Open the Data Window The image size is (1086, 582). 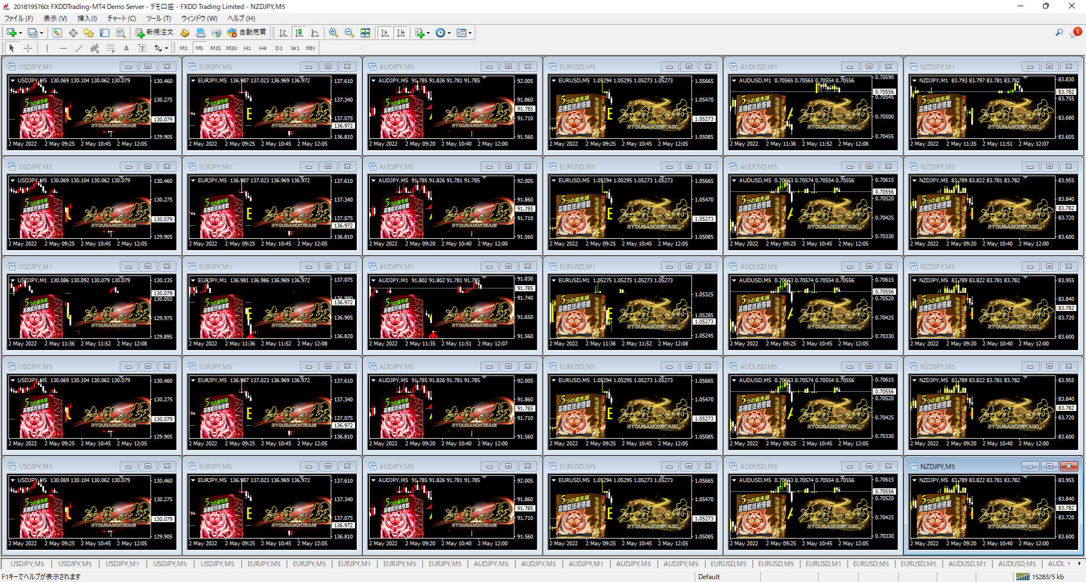[x=73, y=33]
